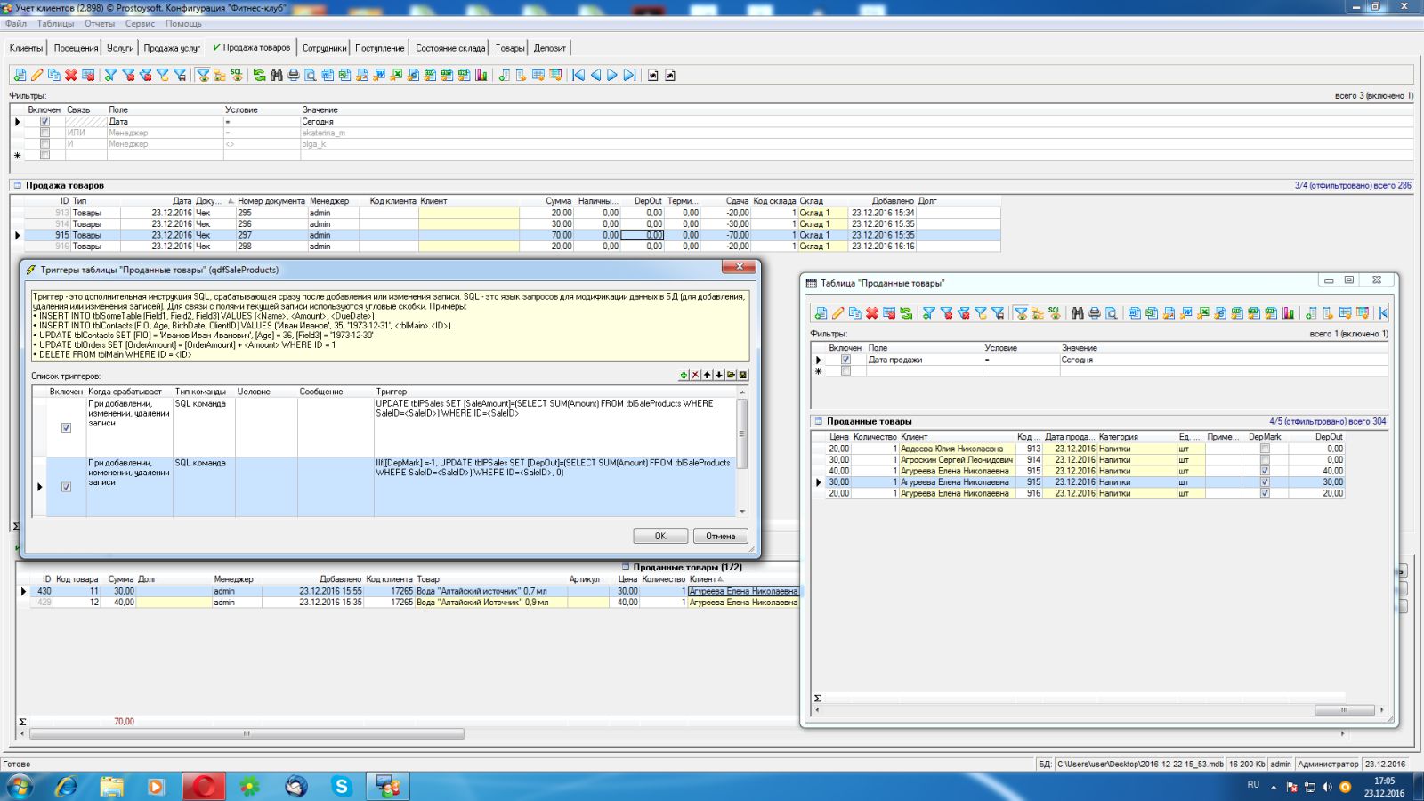Viewport: 1424px width, 801px height.
Task: Click the Отмена button
Action: pyautogui.click(x=720, y=536)
